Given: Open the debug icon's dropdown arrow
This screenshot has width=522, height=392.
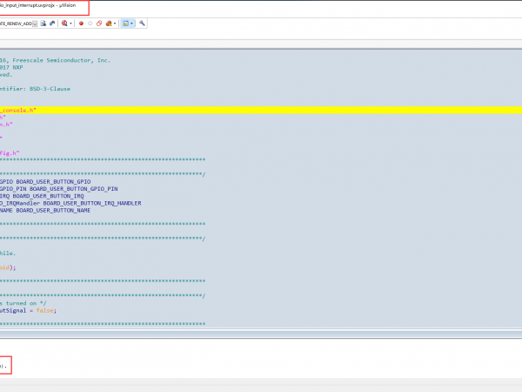Looking at the screenshot, I should coord(71,24).
